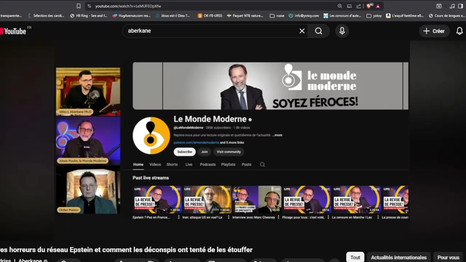
Task: Open the OK-FB-URSS bookmark
Action: pyautogui.click(x=210, y=16)
